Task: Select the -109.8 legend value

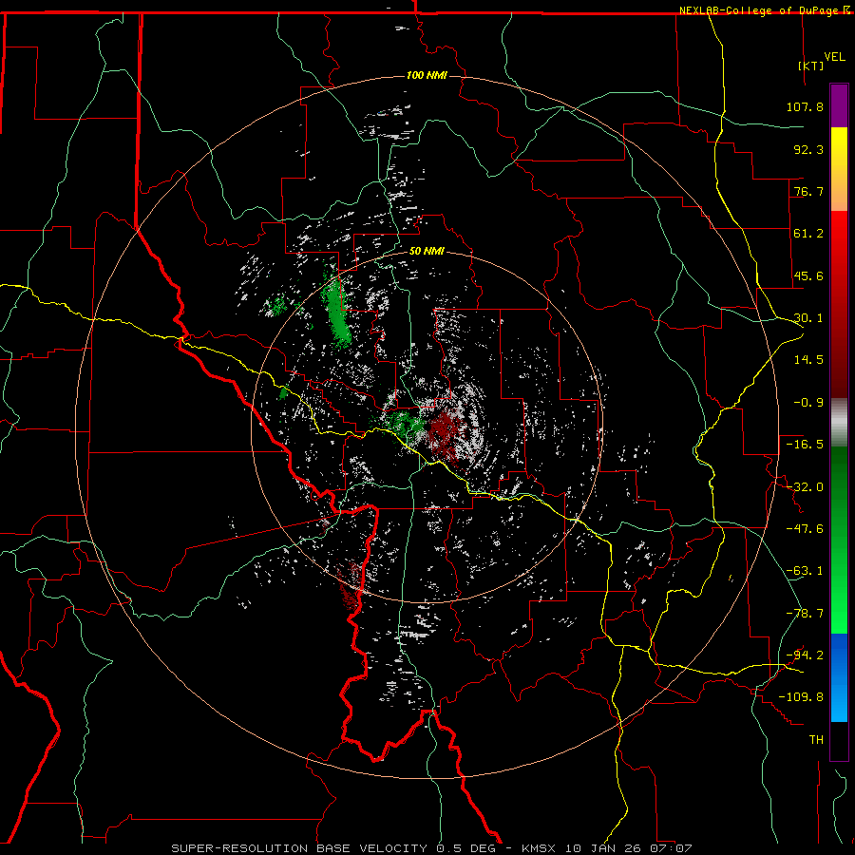Action: click(x=801, y=697)
